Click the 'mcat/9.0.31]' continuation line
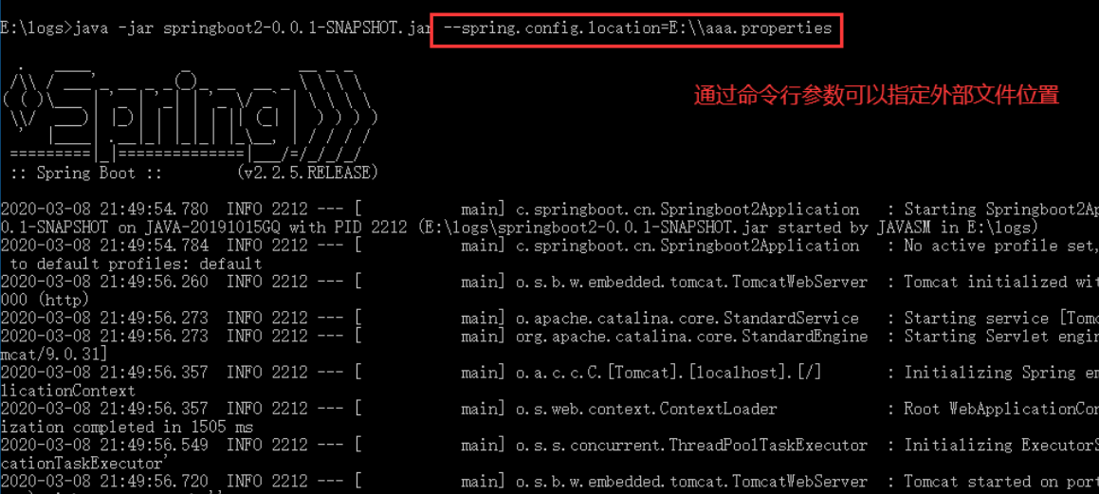 (54, 355)
